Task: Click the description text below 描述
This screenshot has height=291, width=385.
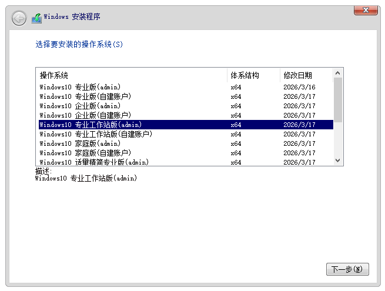Action: (86, 178)
